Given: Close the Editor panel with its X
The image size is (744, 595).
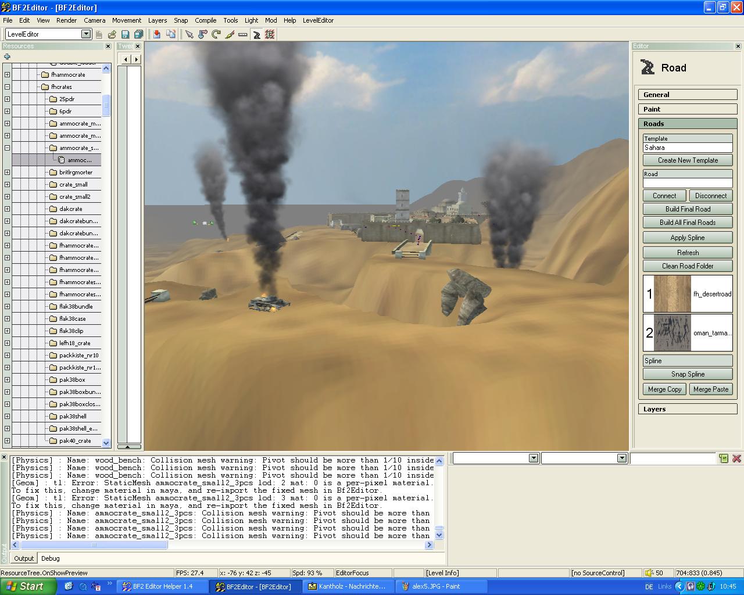Looking at the screenshot, I should pyautogui.click(x=738, y=46).
